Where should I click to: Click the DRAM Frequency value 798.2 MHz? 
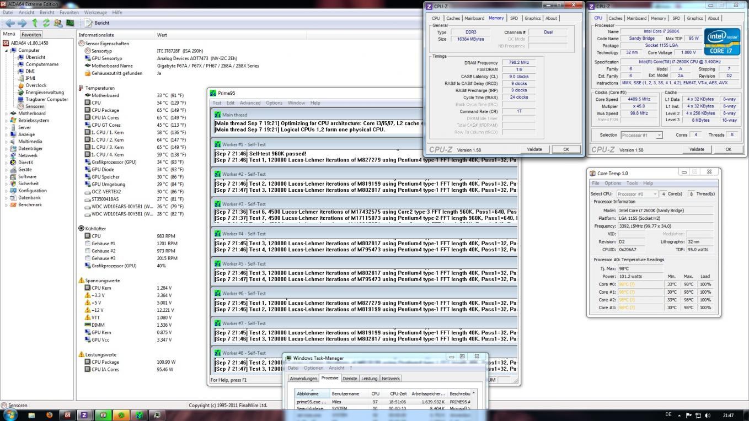point(518,63)
